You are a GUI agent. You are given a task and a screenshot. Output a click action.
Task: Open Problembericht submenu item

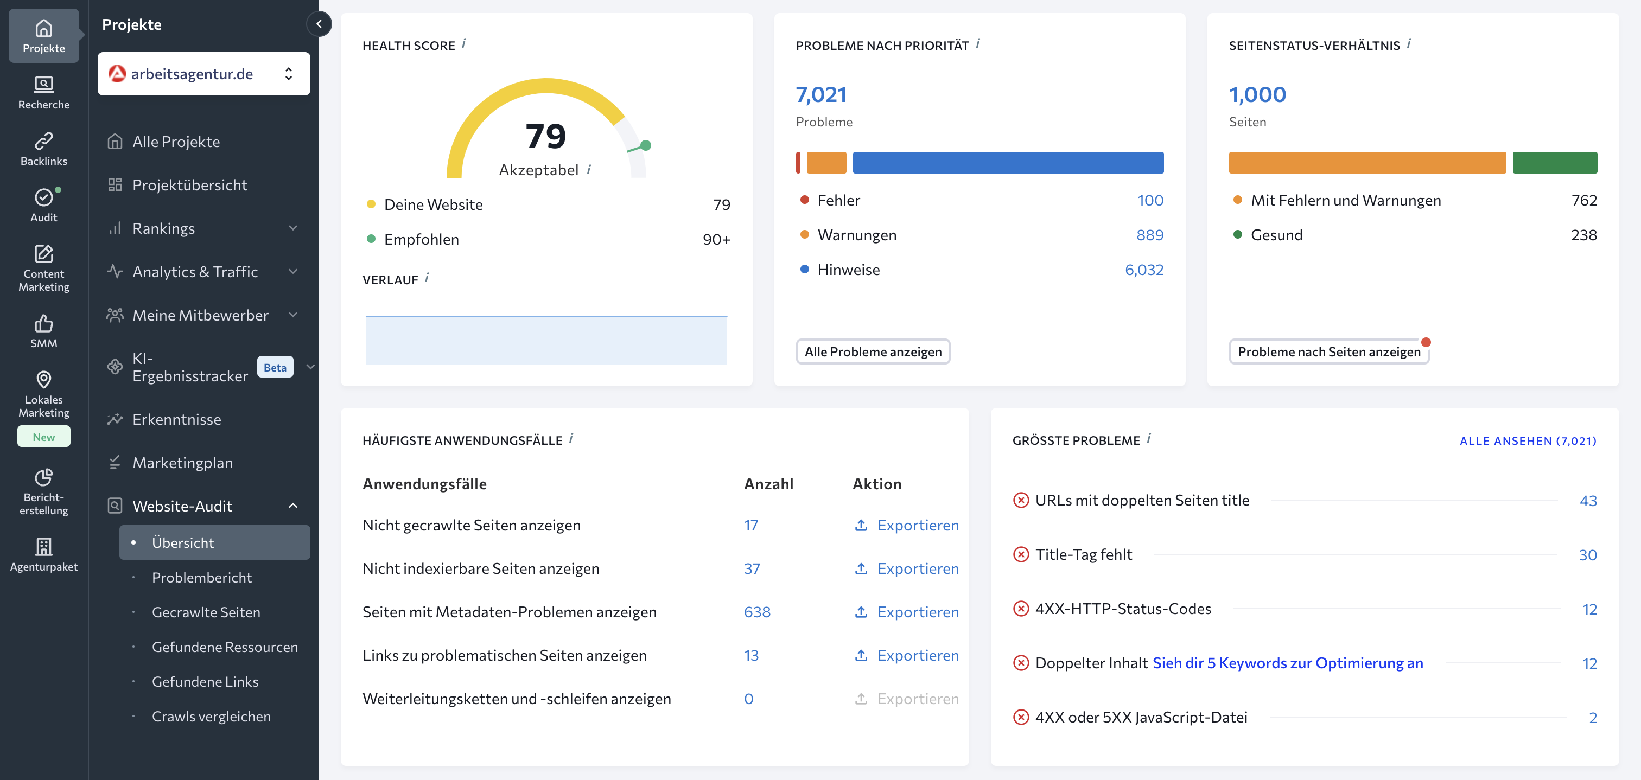click(201, 578)
